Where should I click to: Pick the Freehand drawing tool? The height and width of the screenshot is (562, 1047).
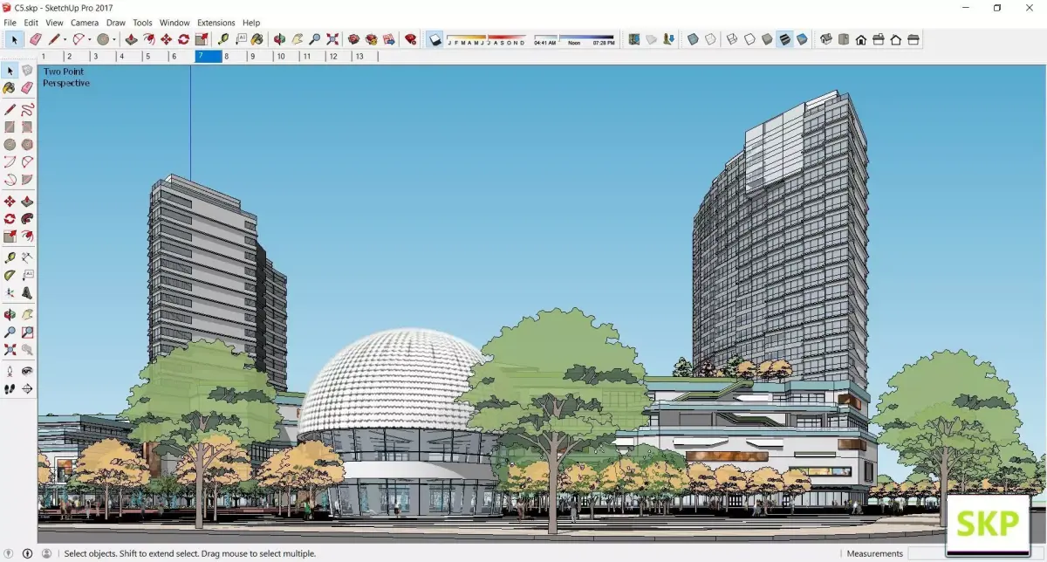pos(27,110)
